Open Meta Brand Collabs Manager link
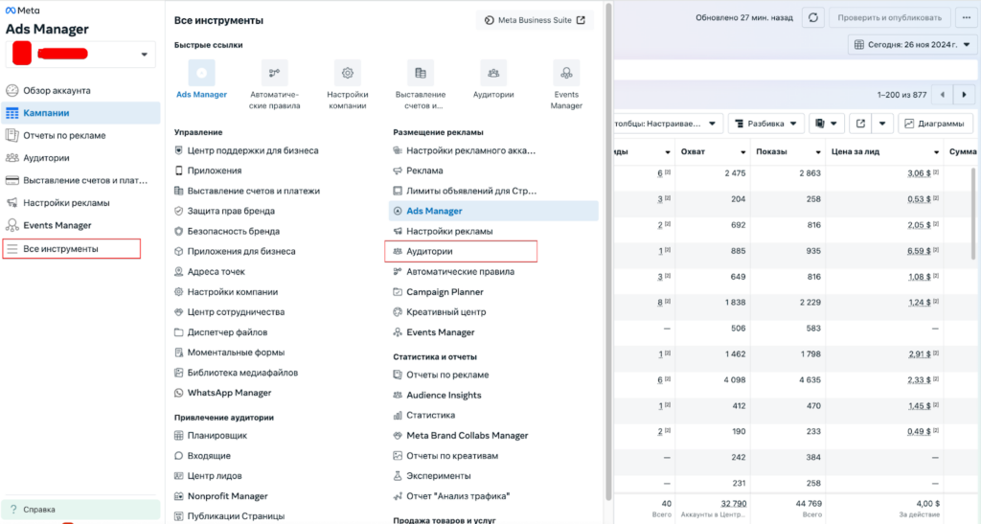The height and width of the screenshot is (524, 981). pos(461,436)
